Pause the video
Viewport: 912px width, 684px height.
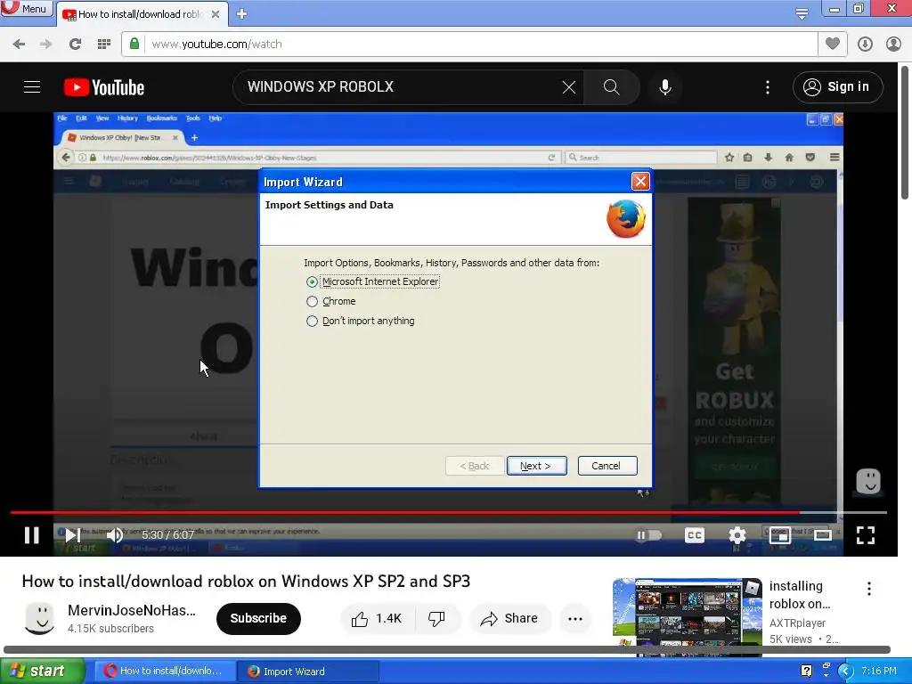[x=31, y=535]
